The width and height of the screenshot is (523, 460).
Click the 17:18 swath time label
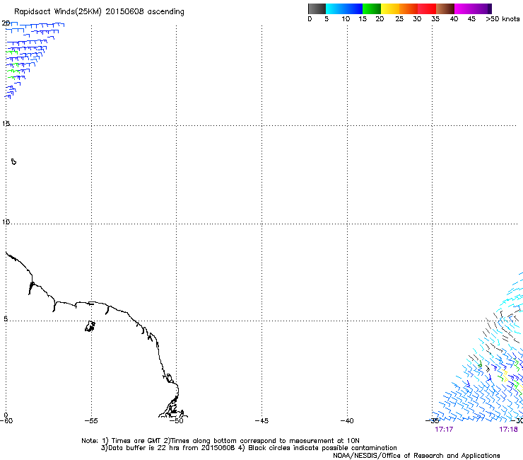point(508,430)
